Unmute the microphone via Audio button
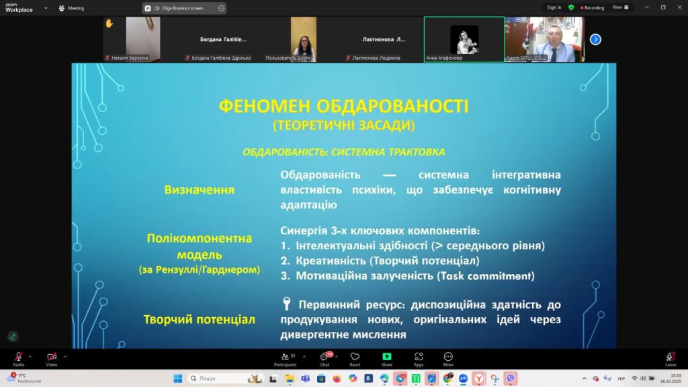The height and width of the screenshot is (387, 688). [18, 357]
